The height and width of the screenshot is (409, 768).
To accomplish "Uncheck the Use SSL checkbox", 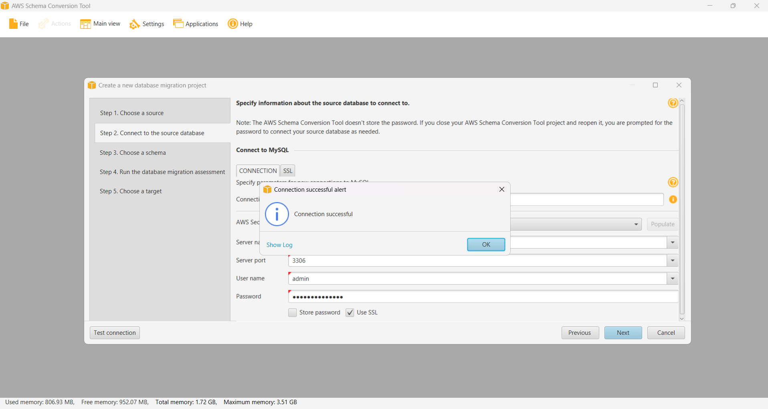I will pyautogui.click(x=350, y=312).
